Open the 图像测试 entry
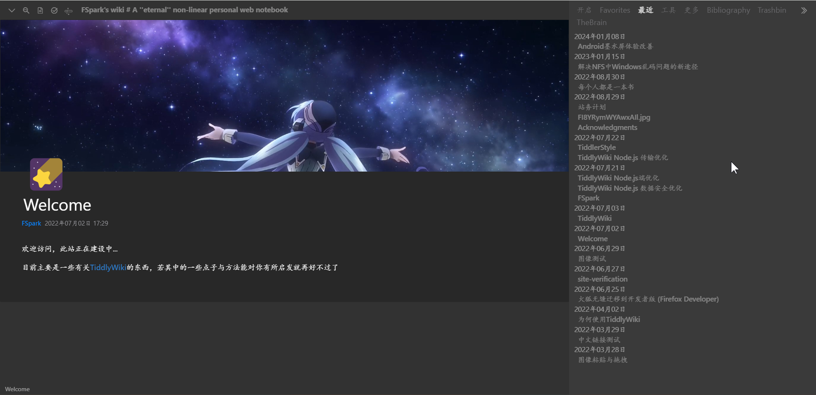The height and width of the screenshot is (395, 816). point(592,259)
